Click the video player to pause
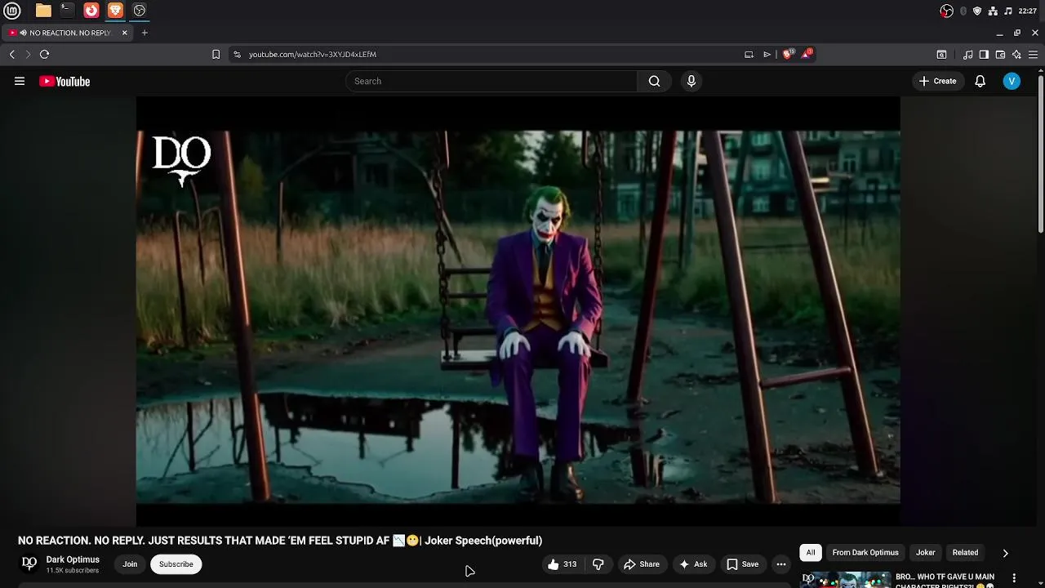Image resolution: width=1045 pixels, height=588 pixels. (x=518, y=310)
